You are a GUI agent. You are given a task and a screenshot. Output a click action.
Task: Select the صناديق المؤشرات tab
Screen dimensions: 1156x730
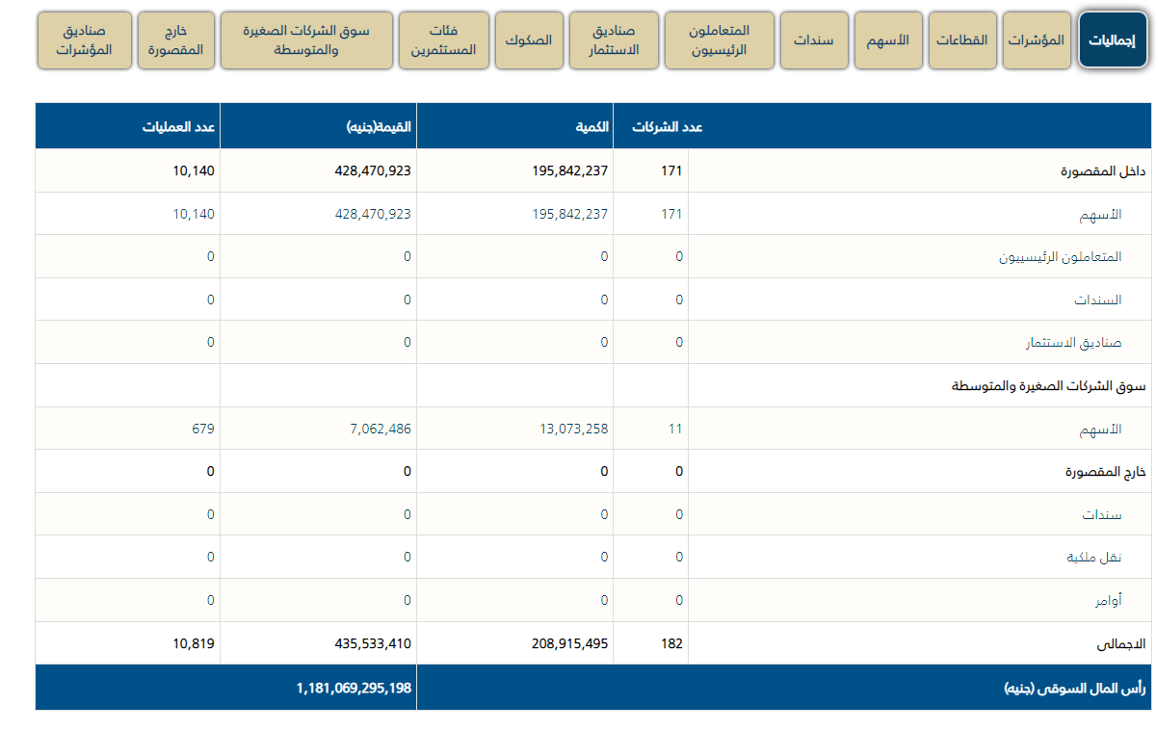tap(84, 40)
